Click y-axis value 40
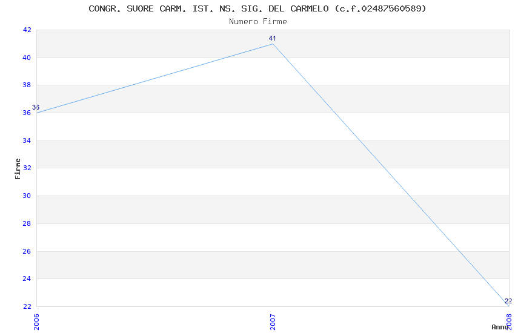Image resolution: width=515 pixels, height=333 pixels. 27,58
